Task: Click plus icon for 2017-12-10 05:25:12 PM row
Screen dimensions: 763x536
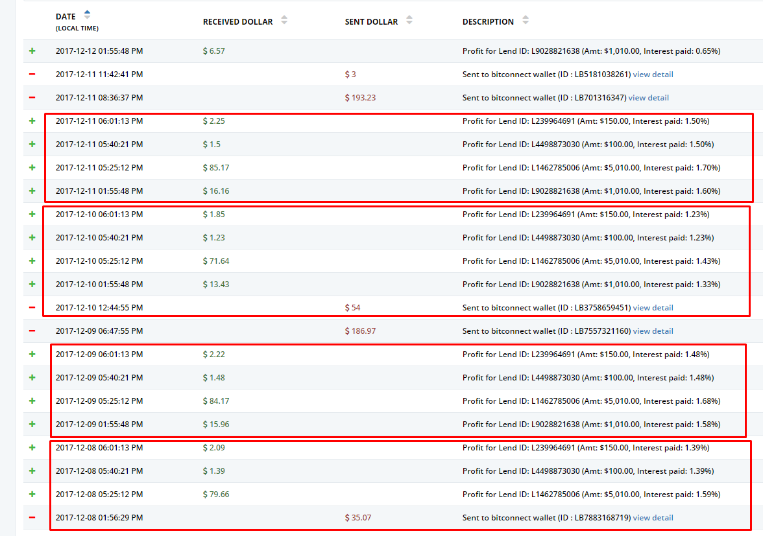Action: (x=32, y=261)
